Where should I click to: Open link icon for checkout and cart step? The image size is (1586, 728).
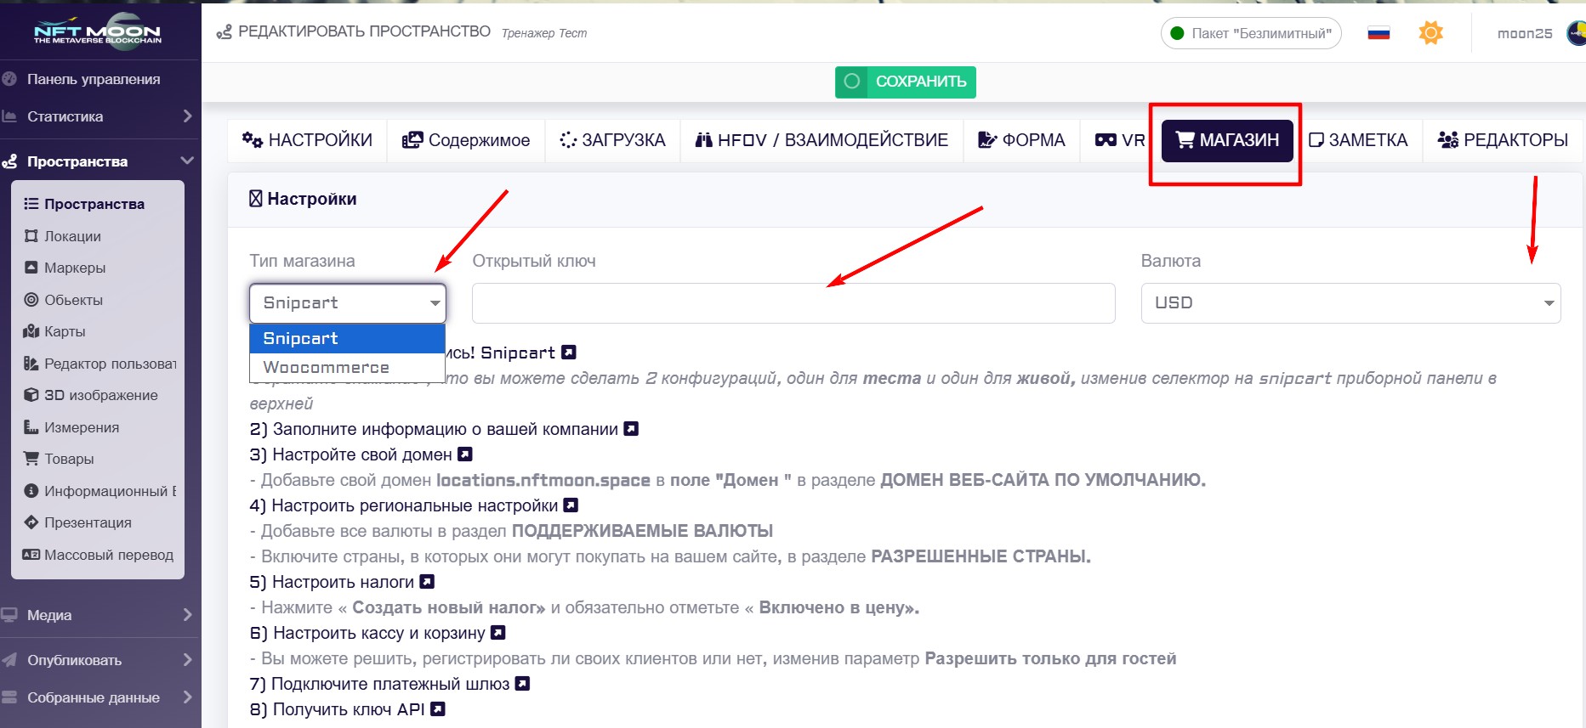click(498, 632)
